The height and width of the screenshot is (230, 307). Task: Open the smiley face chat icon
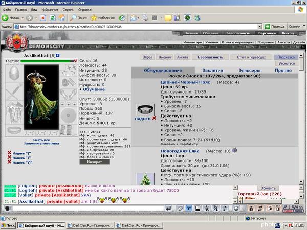pos(236,209)
